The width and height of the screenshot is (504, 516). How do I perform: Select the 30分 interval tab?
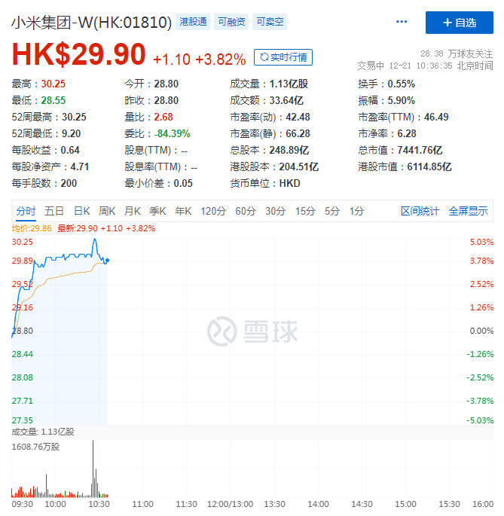click(x=276, y=211)
